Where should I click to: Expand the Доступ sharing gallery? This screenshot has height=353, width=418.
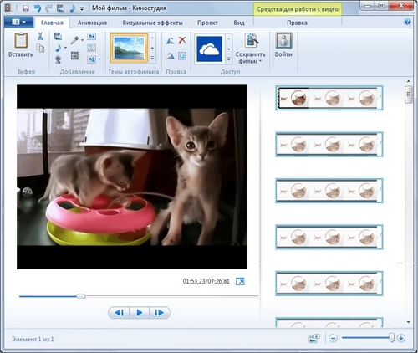[228, 59]
